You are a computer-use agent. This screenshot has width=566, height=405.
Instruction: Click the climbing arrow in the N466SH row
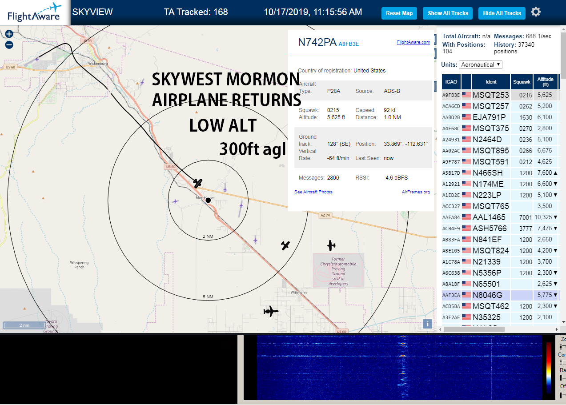(556, 173)
